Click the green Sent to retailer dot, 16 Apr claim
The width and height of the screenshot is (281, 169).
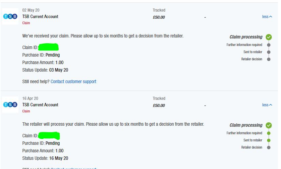pyautogui.click(x=269, y=140)
